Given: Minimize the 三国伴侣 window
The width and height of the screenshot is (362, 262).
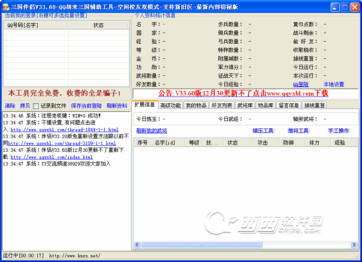Looking at the screenshot, I should click(x=335, y=7).
